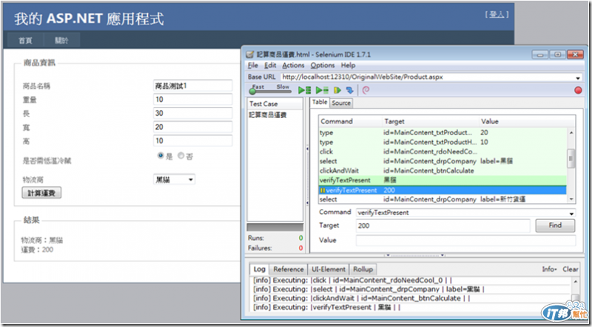Click the 商品名稱 input field
This screenshot has width=592, height=327.
(x=193, y=86)
